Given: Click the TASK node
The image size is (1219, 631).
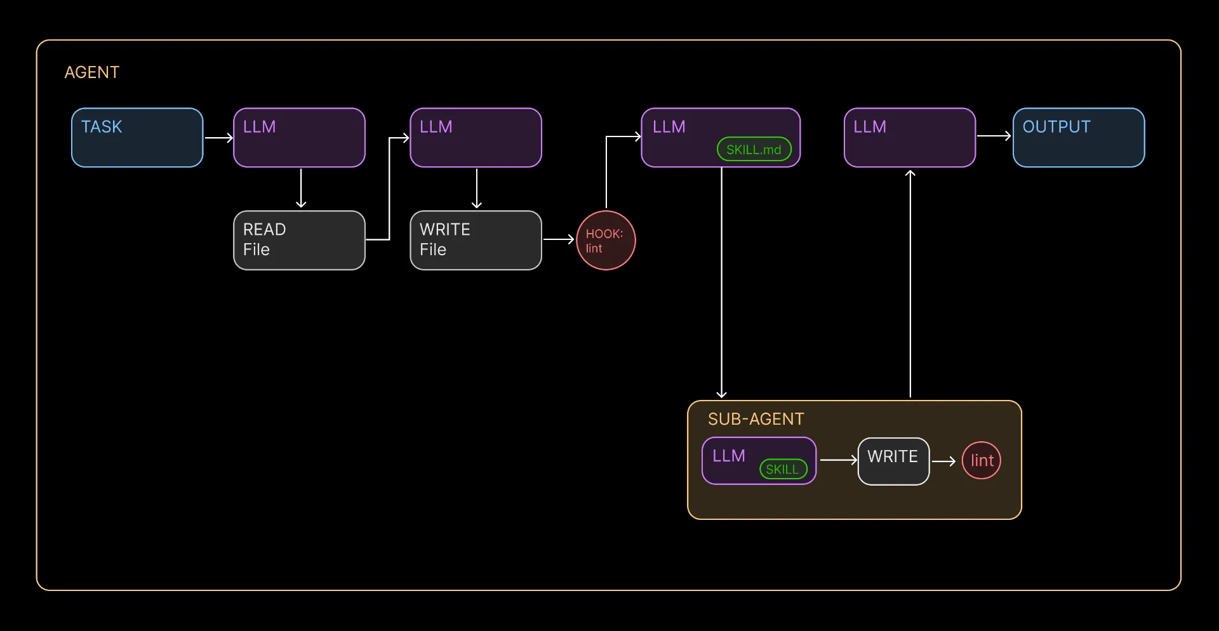Looking at the screenshot, I should (137, 137).
